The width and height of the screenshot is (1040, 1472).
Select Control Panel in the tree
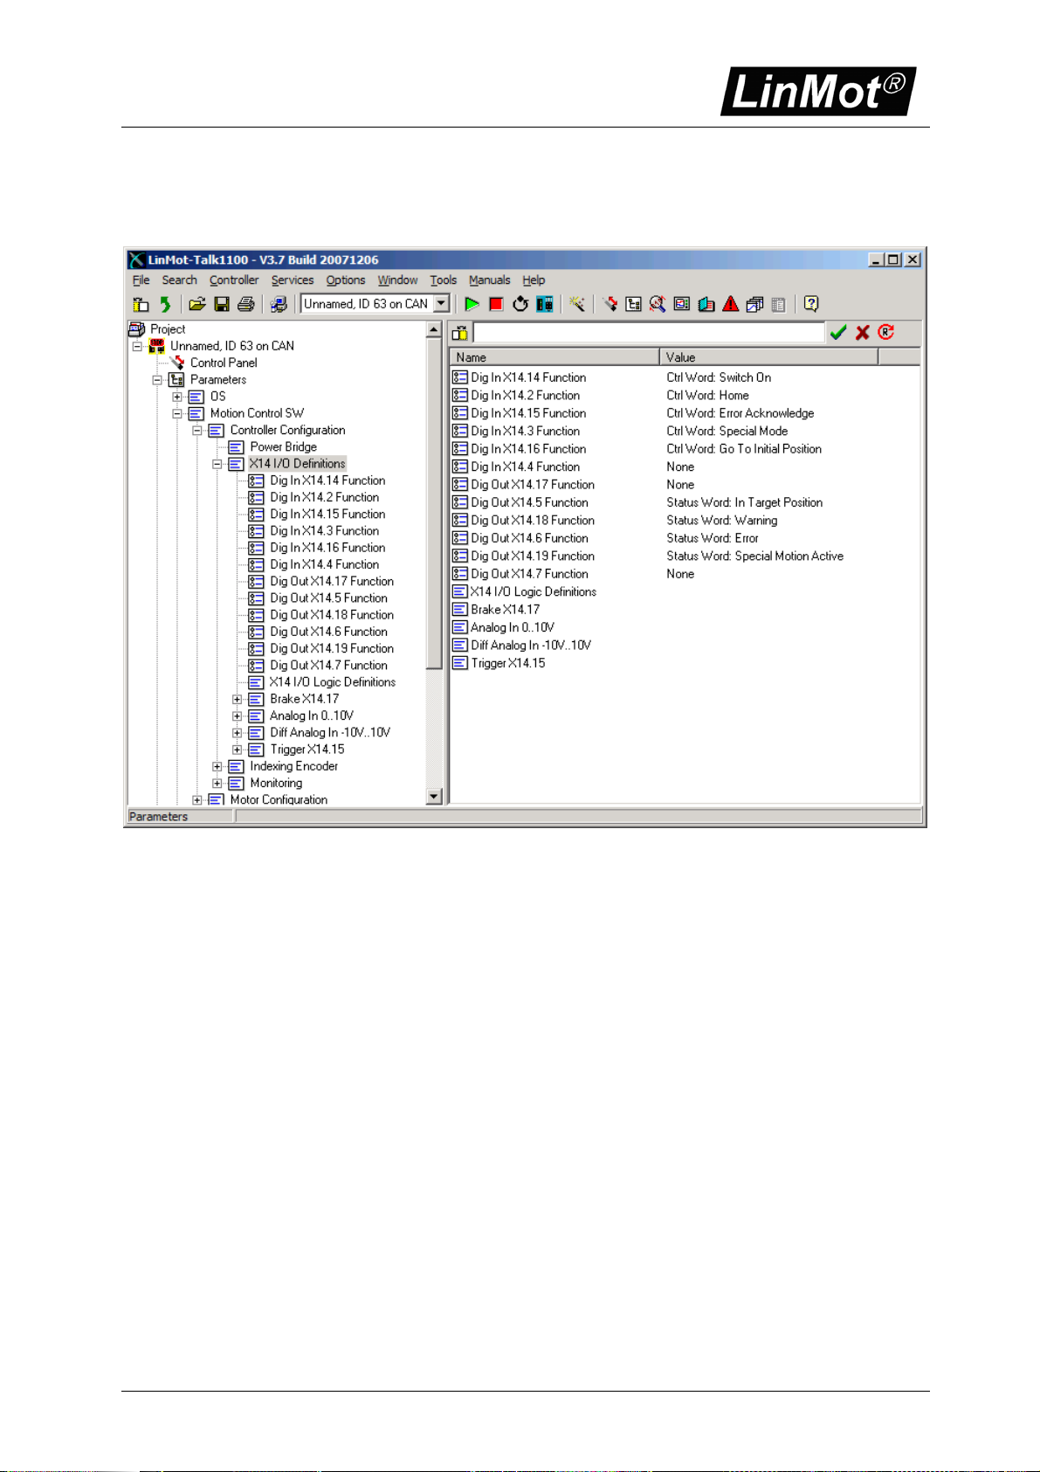[224, 363]
